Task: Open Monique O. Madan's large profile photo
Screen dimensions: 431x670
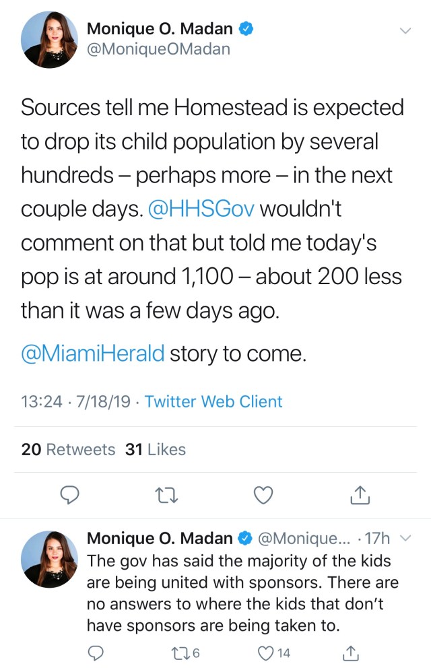Action: [49, 39]
